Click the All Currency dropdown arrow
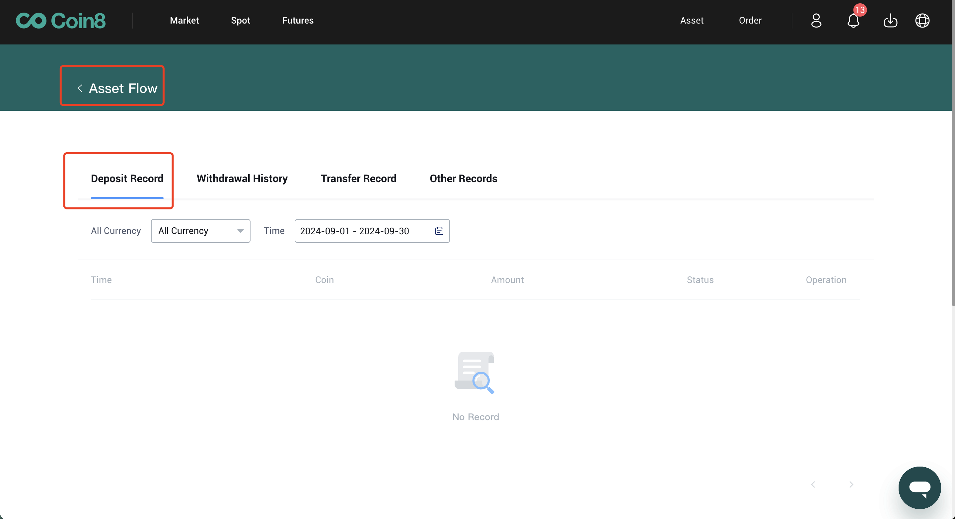Viewport: 955px width, 519px height. (240, 231)
